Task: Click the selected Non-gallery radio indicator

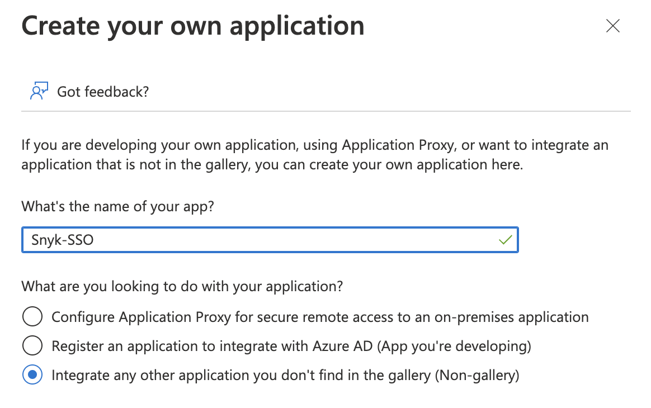Action: pyautogui.click(x=32, y=374)
